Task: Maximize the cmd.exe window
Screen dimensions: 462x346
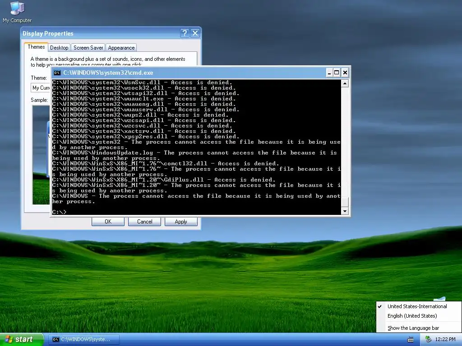Action: (x=337, y=73)
